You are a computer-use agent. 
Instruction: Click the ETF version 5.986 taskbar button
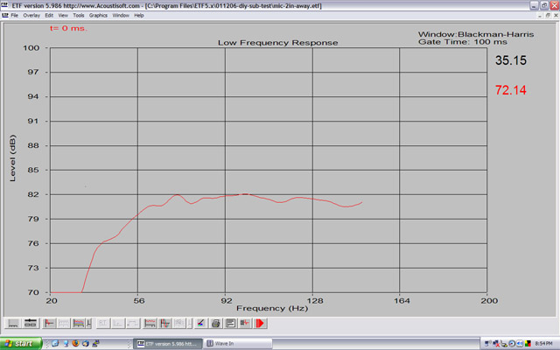click(168, 344)
